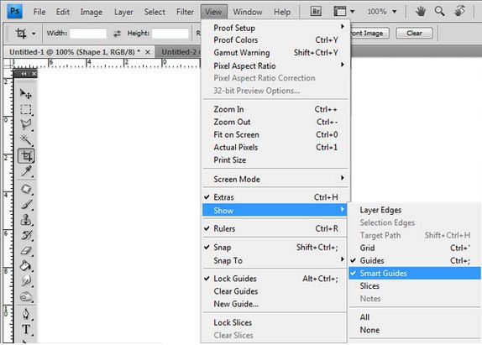Select the Move tool
The height and width of the screenshot is (345, 482).
pos(26,94)
